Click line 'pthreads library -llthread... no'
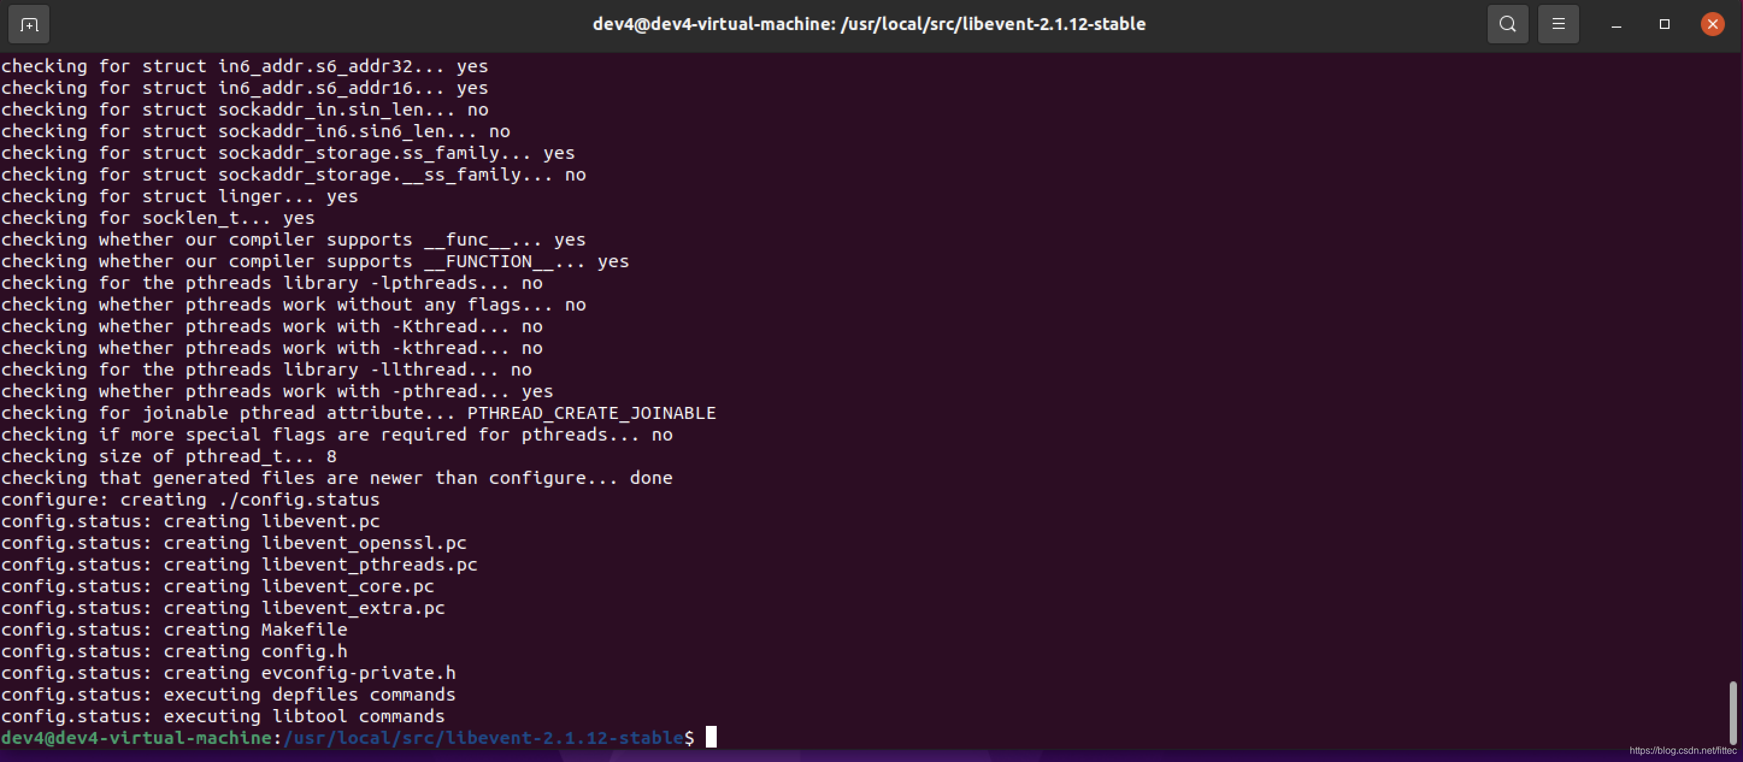1743x762 pixels. [x=266, y=370]
